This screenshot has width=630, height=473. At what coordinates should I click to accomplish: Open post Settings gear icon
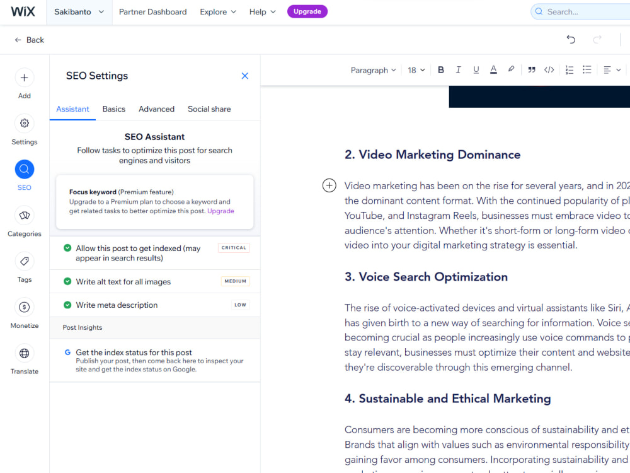tap(24, 123)
